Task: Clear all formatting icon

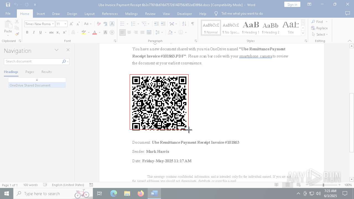Action: 99,24
